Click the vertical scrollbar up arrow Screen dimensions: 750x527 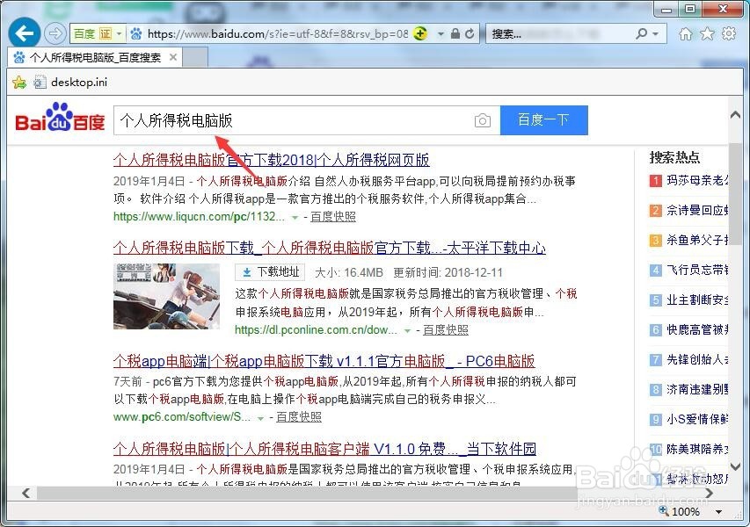(x=736, y=115)
